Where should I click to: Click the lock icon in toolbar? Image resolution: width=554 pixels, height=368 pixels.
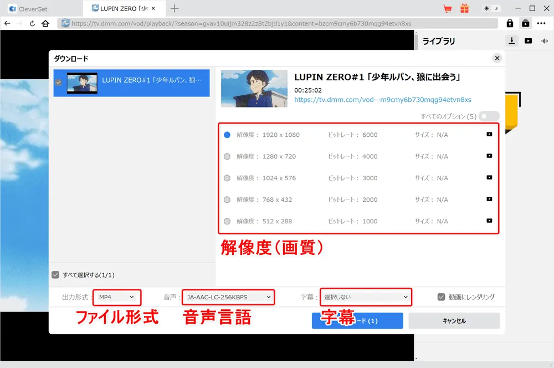point(510,23)
